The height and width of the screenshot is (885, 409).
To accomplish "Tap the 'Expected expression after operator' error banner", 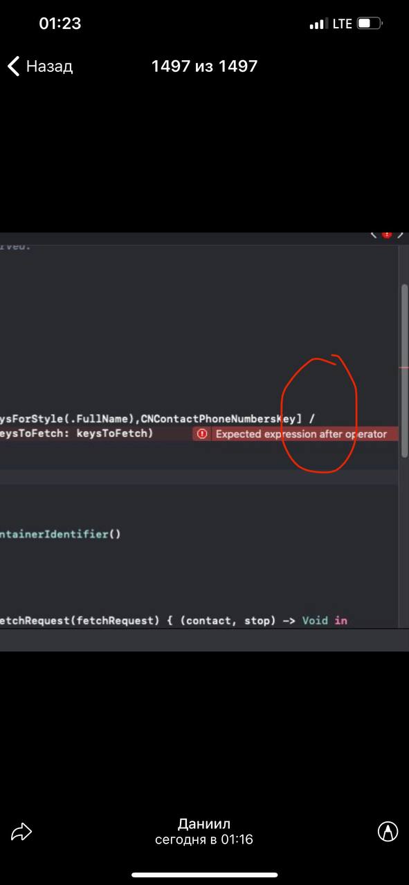I will click(296, 434).
